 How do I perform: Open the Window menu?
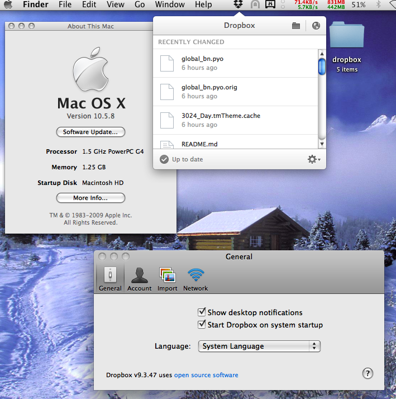(x=170, y=4)
